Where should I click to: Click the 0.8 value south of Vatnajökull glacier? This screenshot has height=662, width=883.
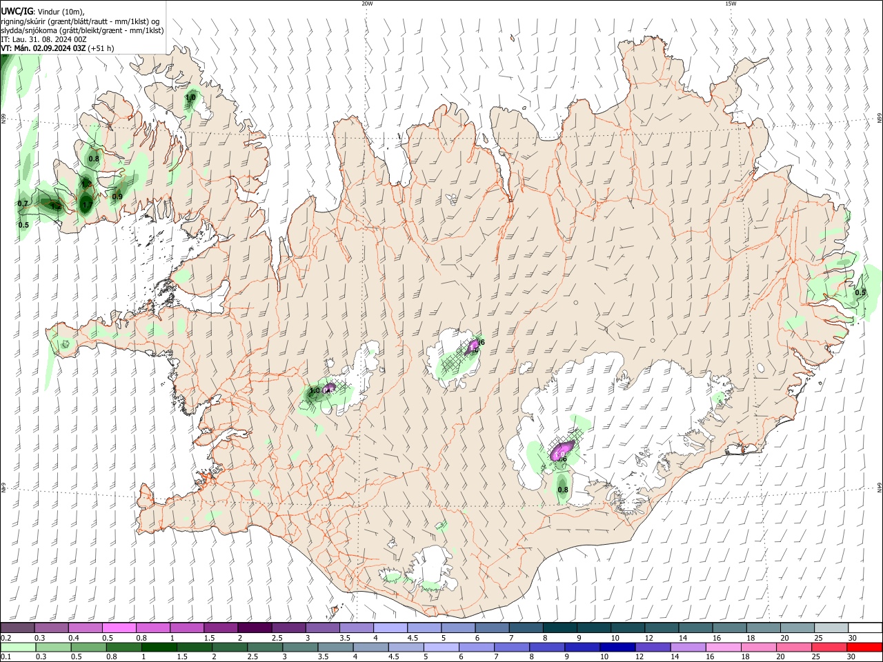coord(563,490)
